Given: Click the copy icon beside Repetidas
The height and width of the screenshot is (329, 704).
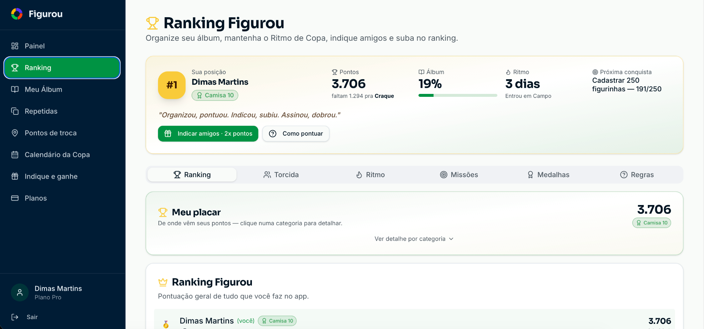Looking at the screenshot, I should coord(15,111).
